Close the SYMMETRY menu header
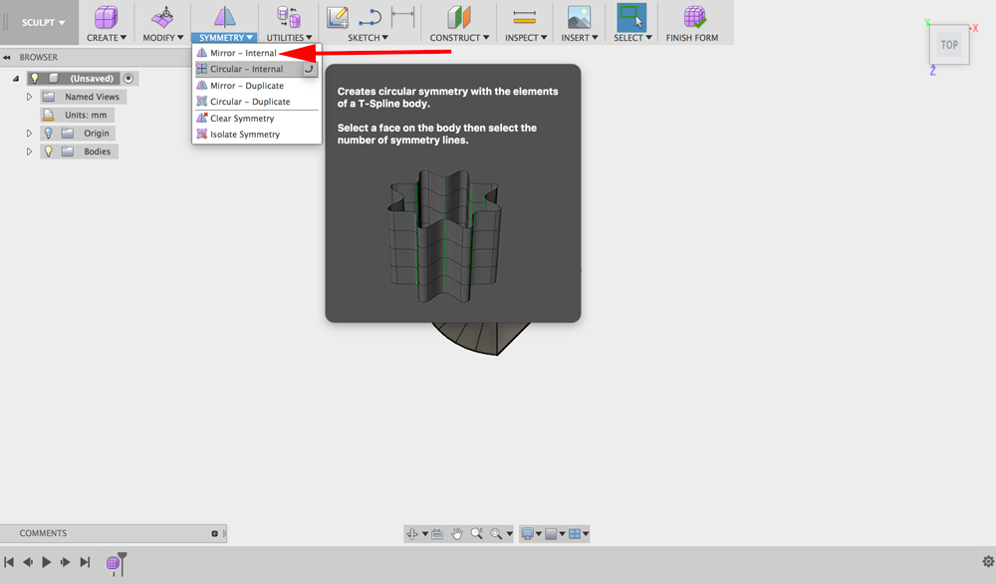 coord(225,38)
